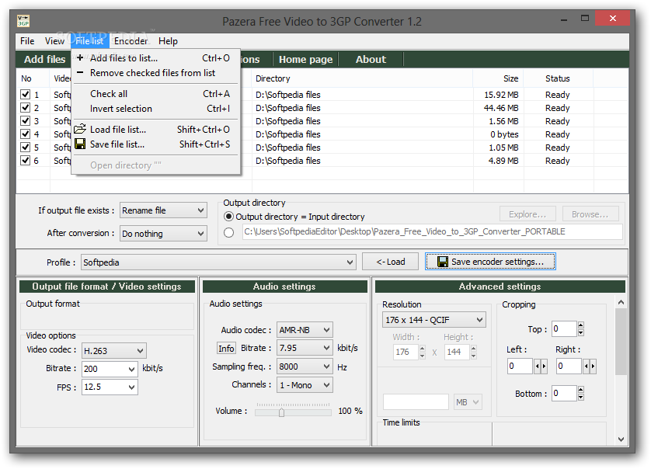
Task: Open the Audio codec AMR-NB dropdown
Action: tap(305, 330)
